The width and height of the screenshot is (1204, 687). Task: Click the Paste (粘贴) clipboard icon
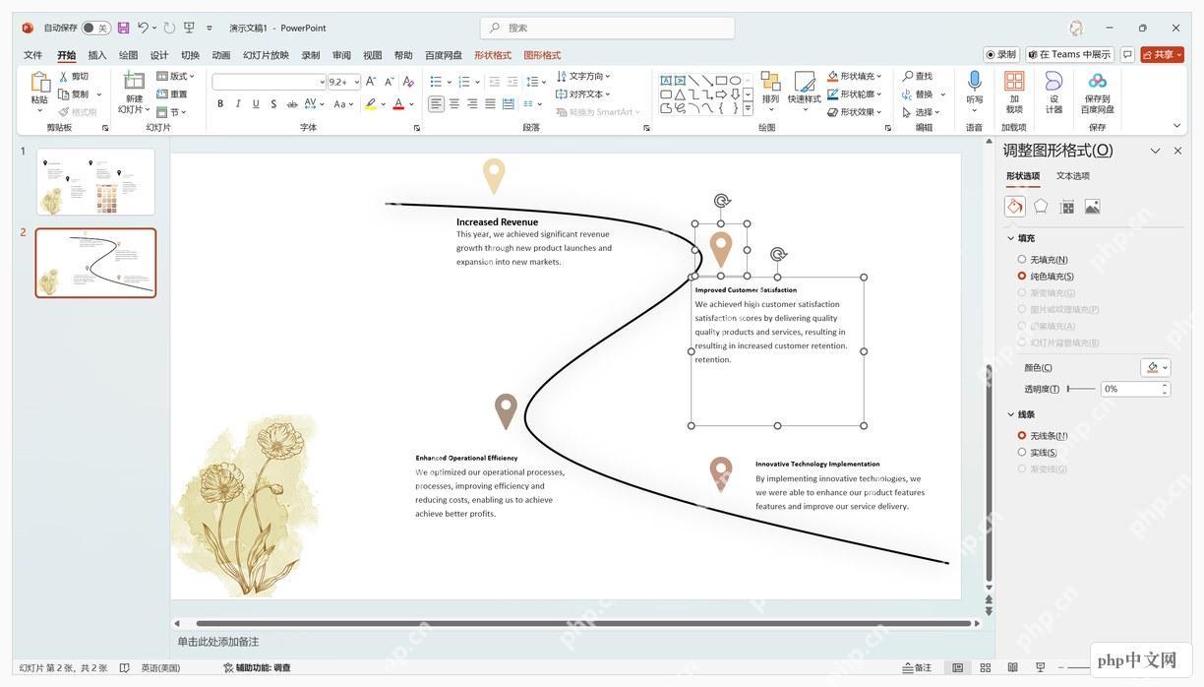pos(39,82)
